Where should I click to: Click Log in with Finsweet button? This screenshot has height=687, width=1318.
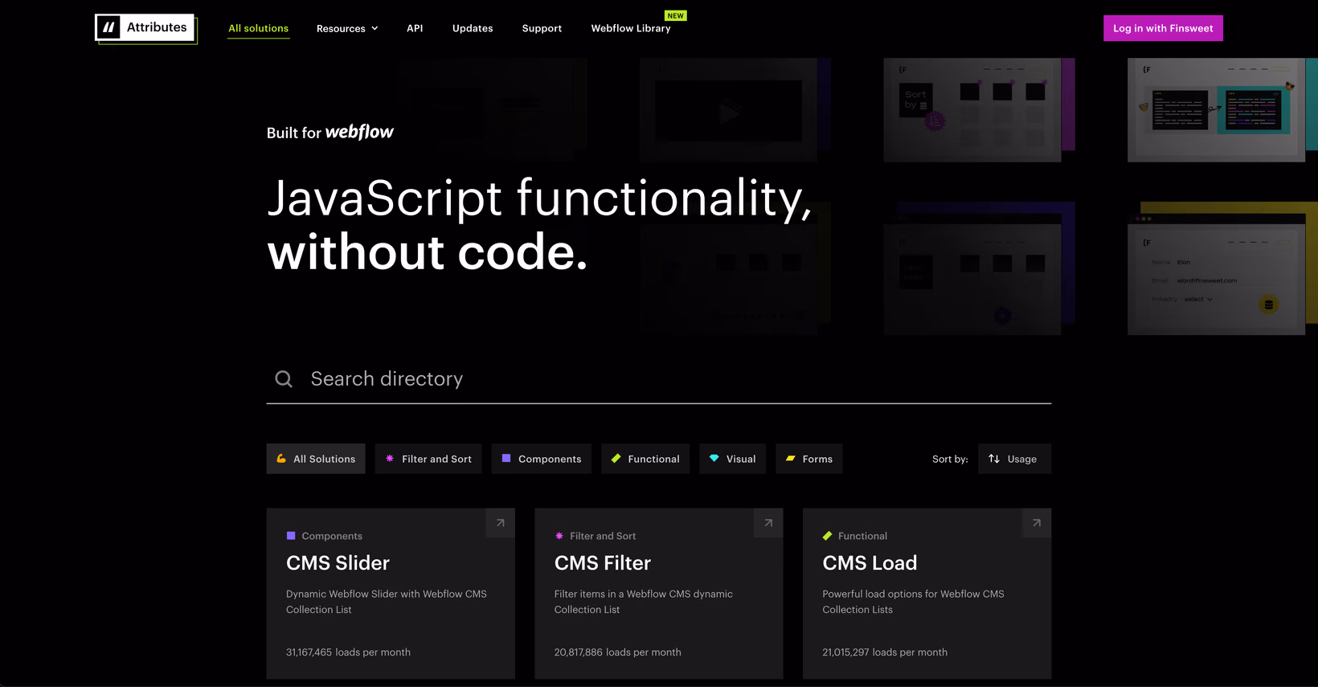pos(1163,28)
